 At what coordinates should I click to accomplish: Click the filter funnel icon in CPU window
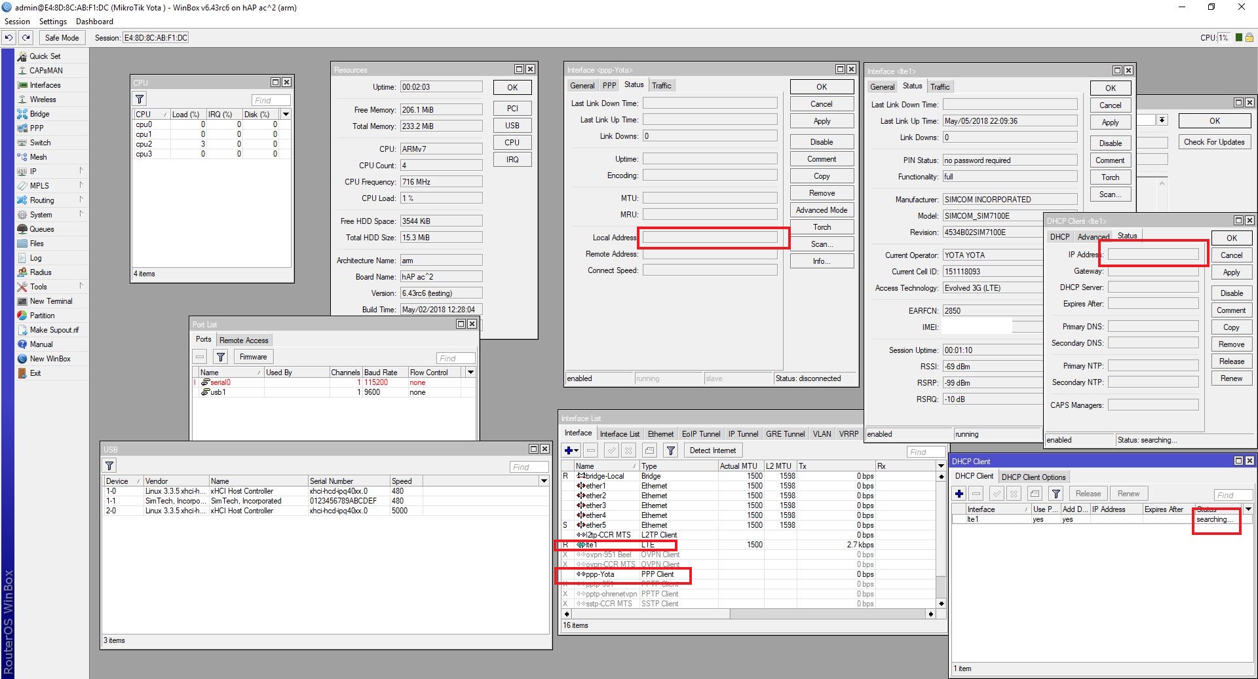point(140,100)
